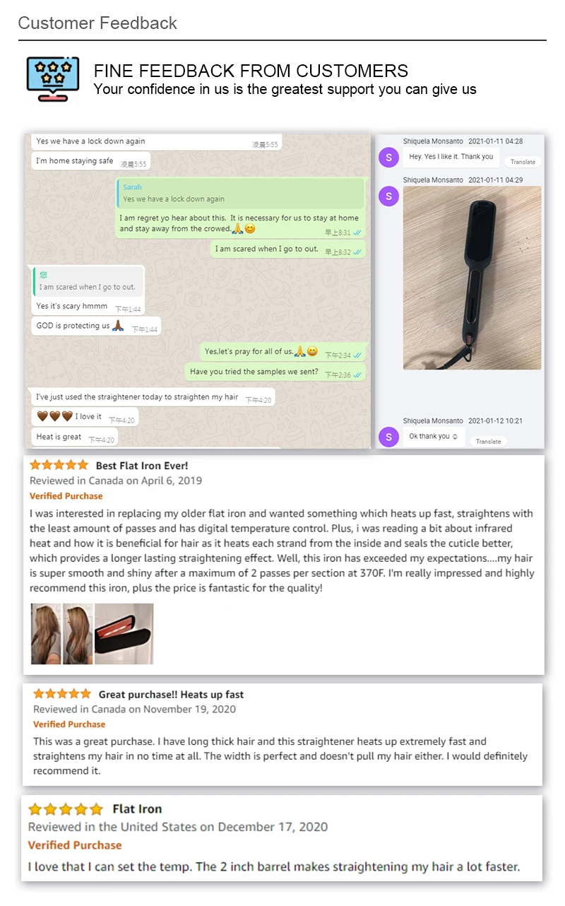The width and height of the screenshot is (565, 906).
Task: Click the first purple S avatar
Action: [388, 157]
